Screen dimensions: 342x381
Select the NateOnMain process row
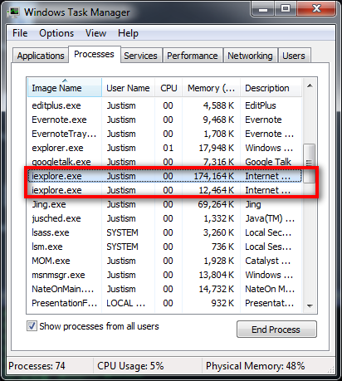tap(164, 289)
